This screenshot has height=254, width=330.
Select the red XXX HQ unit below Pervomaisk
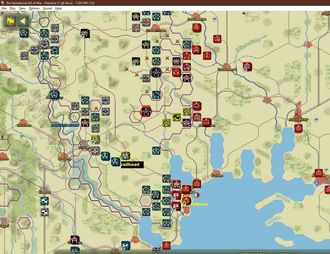click(x=196, y=27)
